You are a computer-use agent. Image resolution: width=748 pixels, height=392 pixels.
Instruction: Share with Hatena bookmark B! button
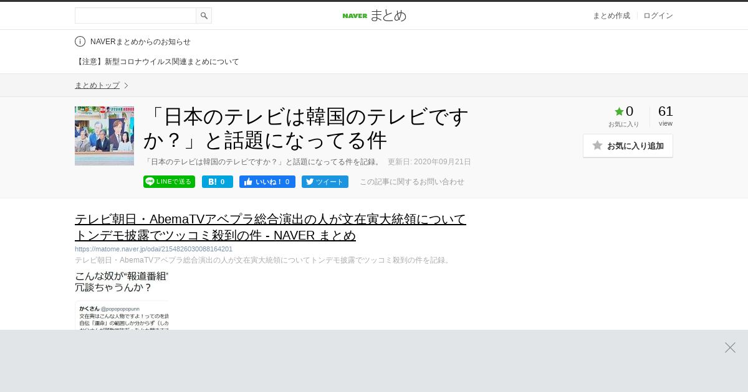[x=218, y=182]
